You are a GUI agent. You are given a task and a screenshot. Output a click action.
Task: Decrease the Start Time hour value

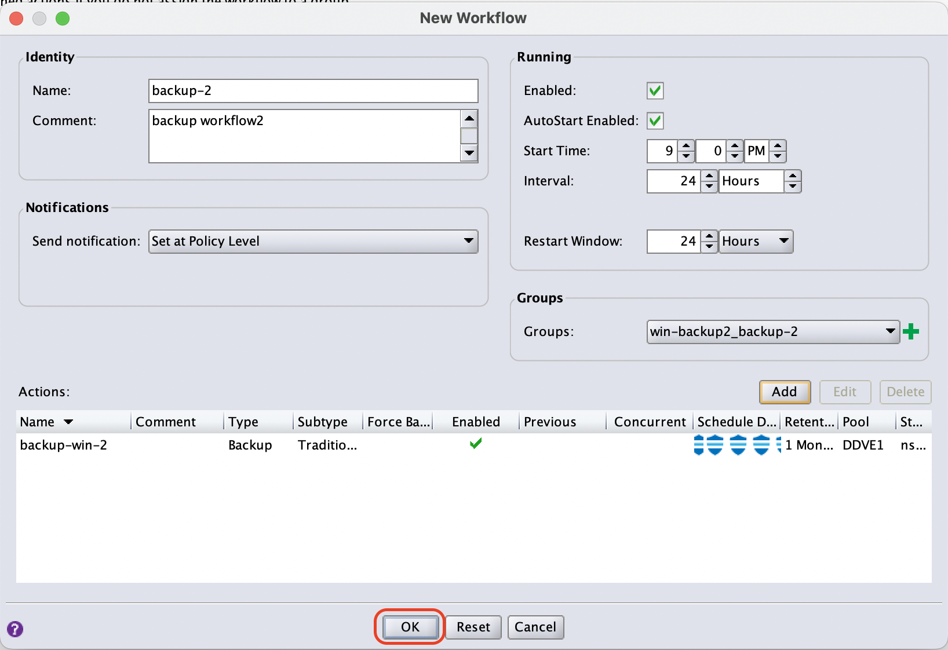(686, 156)
